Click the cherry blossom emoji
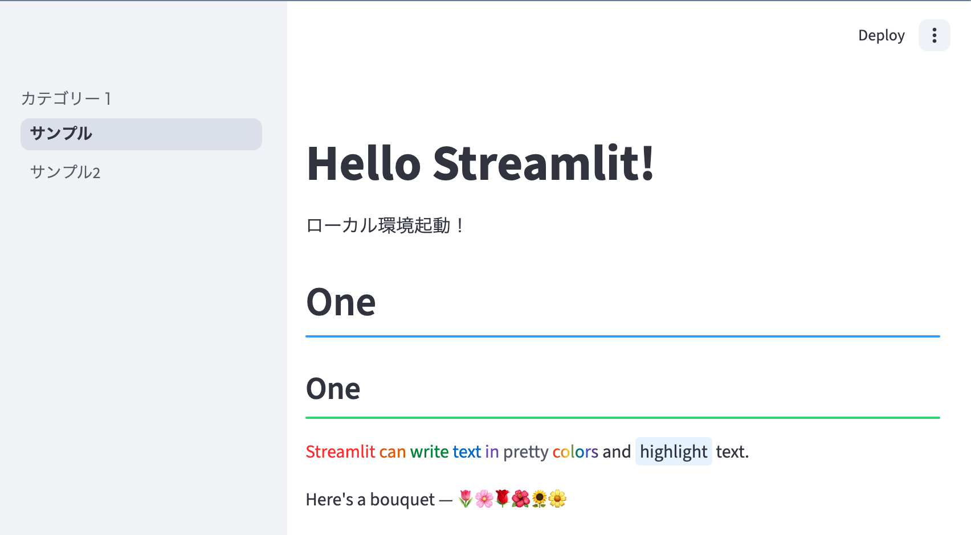Image resolution: width=971 pixels, height=535 pixels. pos(484,499)
